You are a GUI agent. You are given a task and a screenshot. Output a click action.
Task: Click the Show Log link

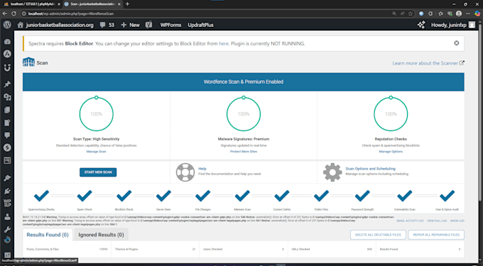(x=457, y=221)
